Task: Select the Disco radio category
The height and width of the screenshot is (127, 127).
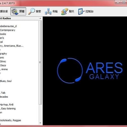Action: (3, 65)
